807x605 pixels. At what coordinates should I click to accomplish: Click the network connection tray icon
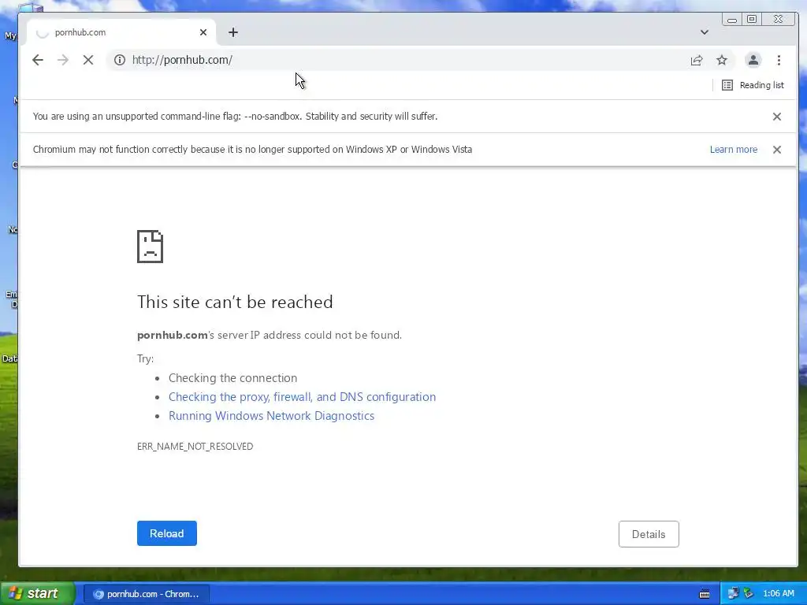pos(733,594)
